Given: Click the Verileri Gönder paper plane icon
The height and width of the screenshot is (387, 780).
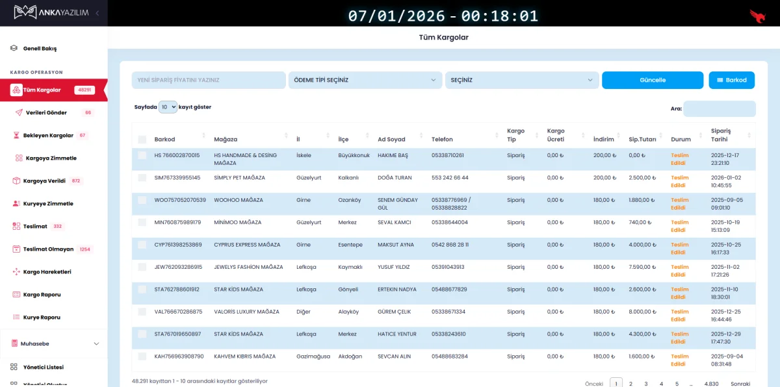Looking at the screenshot, I should [19, 113].
